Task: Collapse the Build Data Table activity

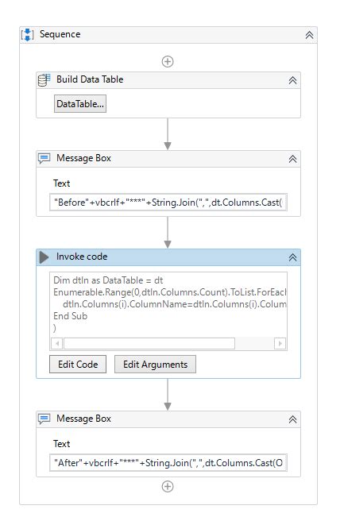Action: point(292,80)
